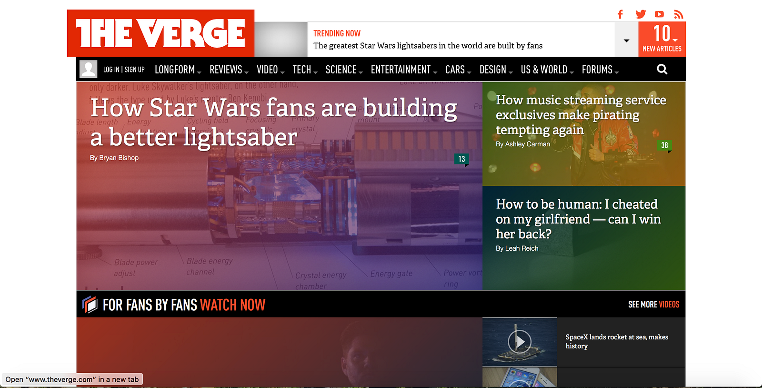The height and width of the screenshot is (388, 762).
Task: Click SpaceX lands rocket at sea title
Action: pyautogui.click(x=617, y=341)
